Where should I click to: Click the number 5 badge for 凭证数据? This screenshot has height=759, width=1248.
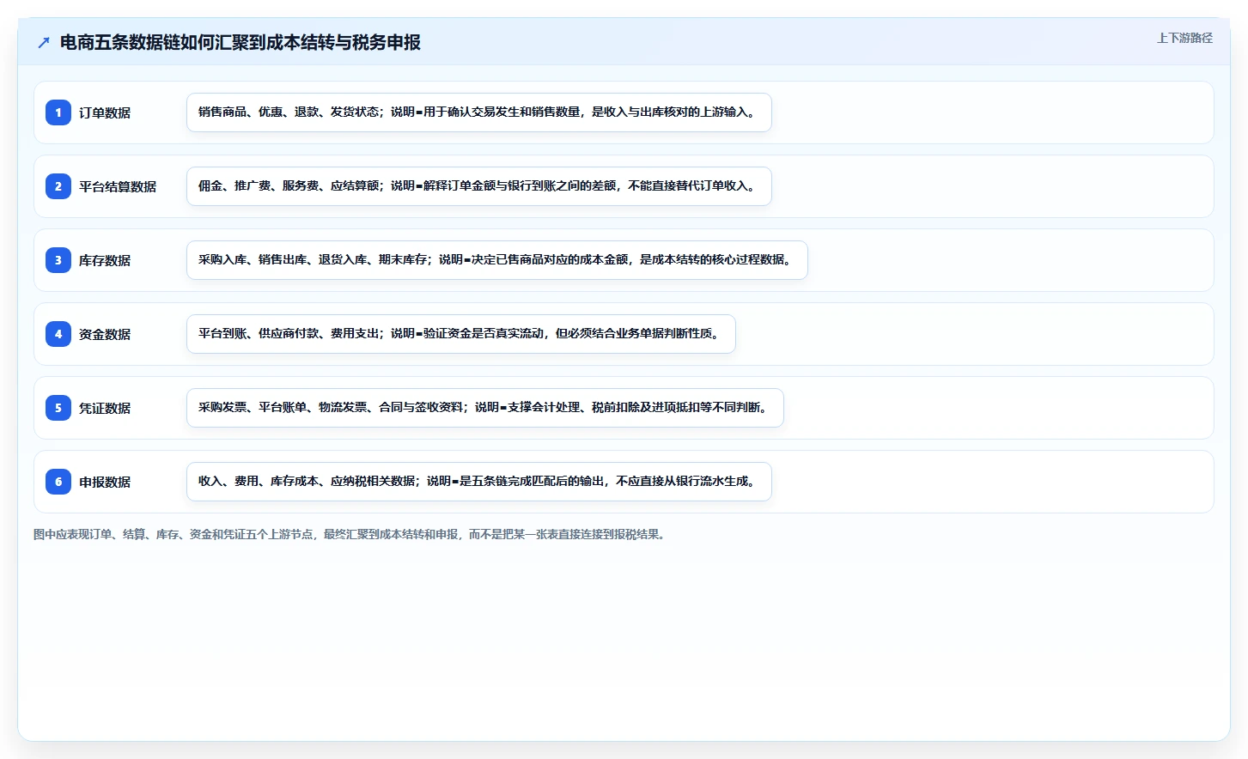pos(58,408)
